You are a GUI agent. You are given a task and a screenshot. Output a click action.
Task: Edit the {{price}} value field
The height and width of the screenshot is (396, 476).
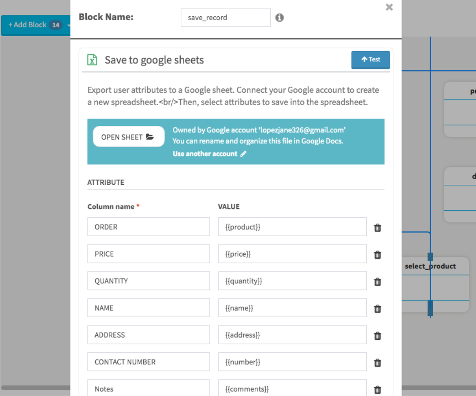point(292,253)
